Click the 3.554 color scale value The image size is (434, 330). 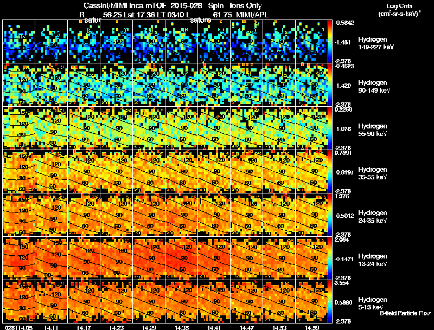342,283
